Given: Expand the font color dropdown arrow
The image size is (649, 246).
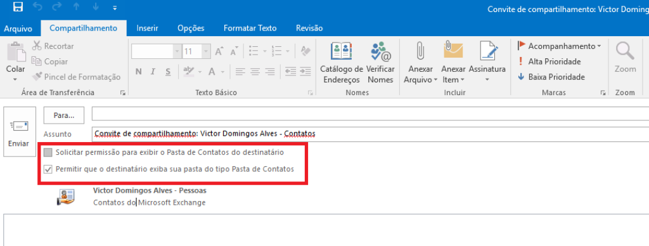Looking at the screenshot, I should point(222,72).
